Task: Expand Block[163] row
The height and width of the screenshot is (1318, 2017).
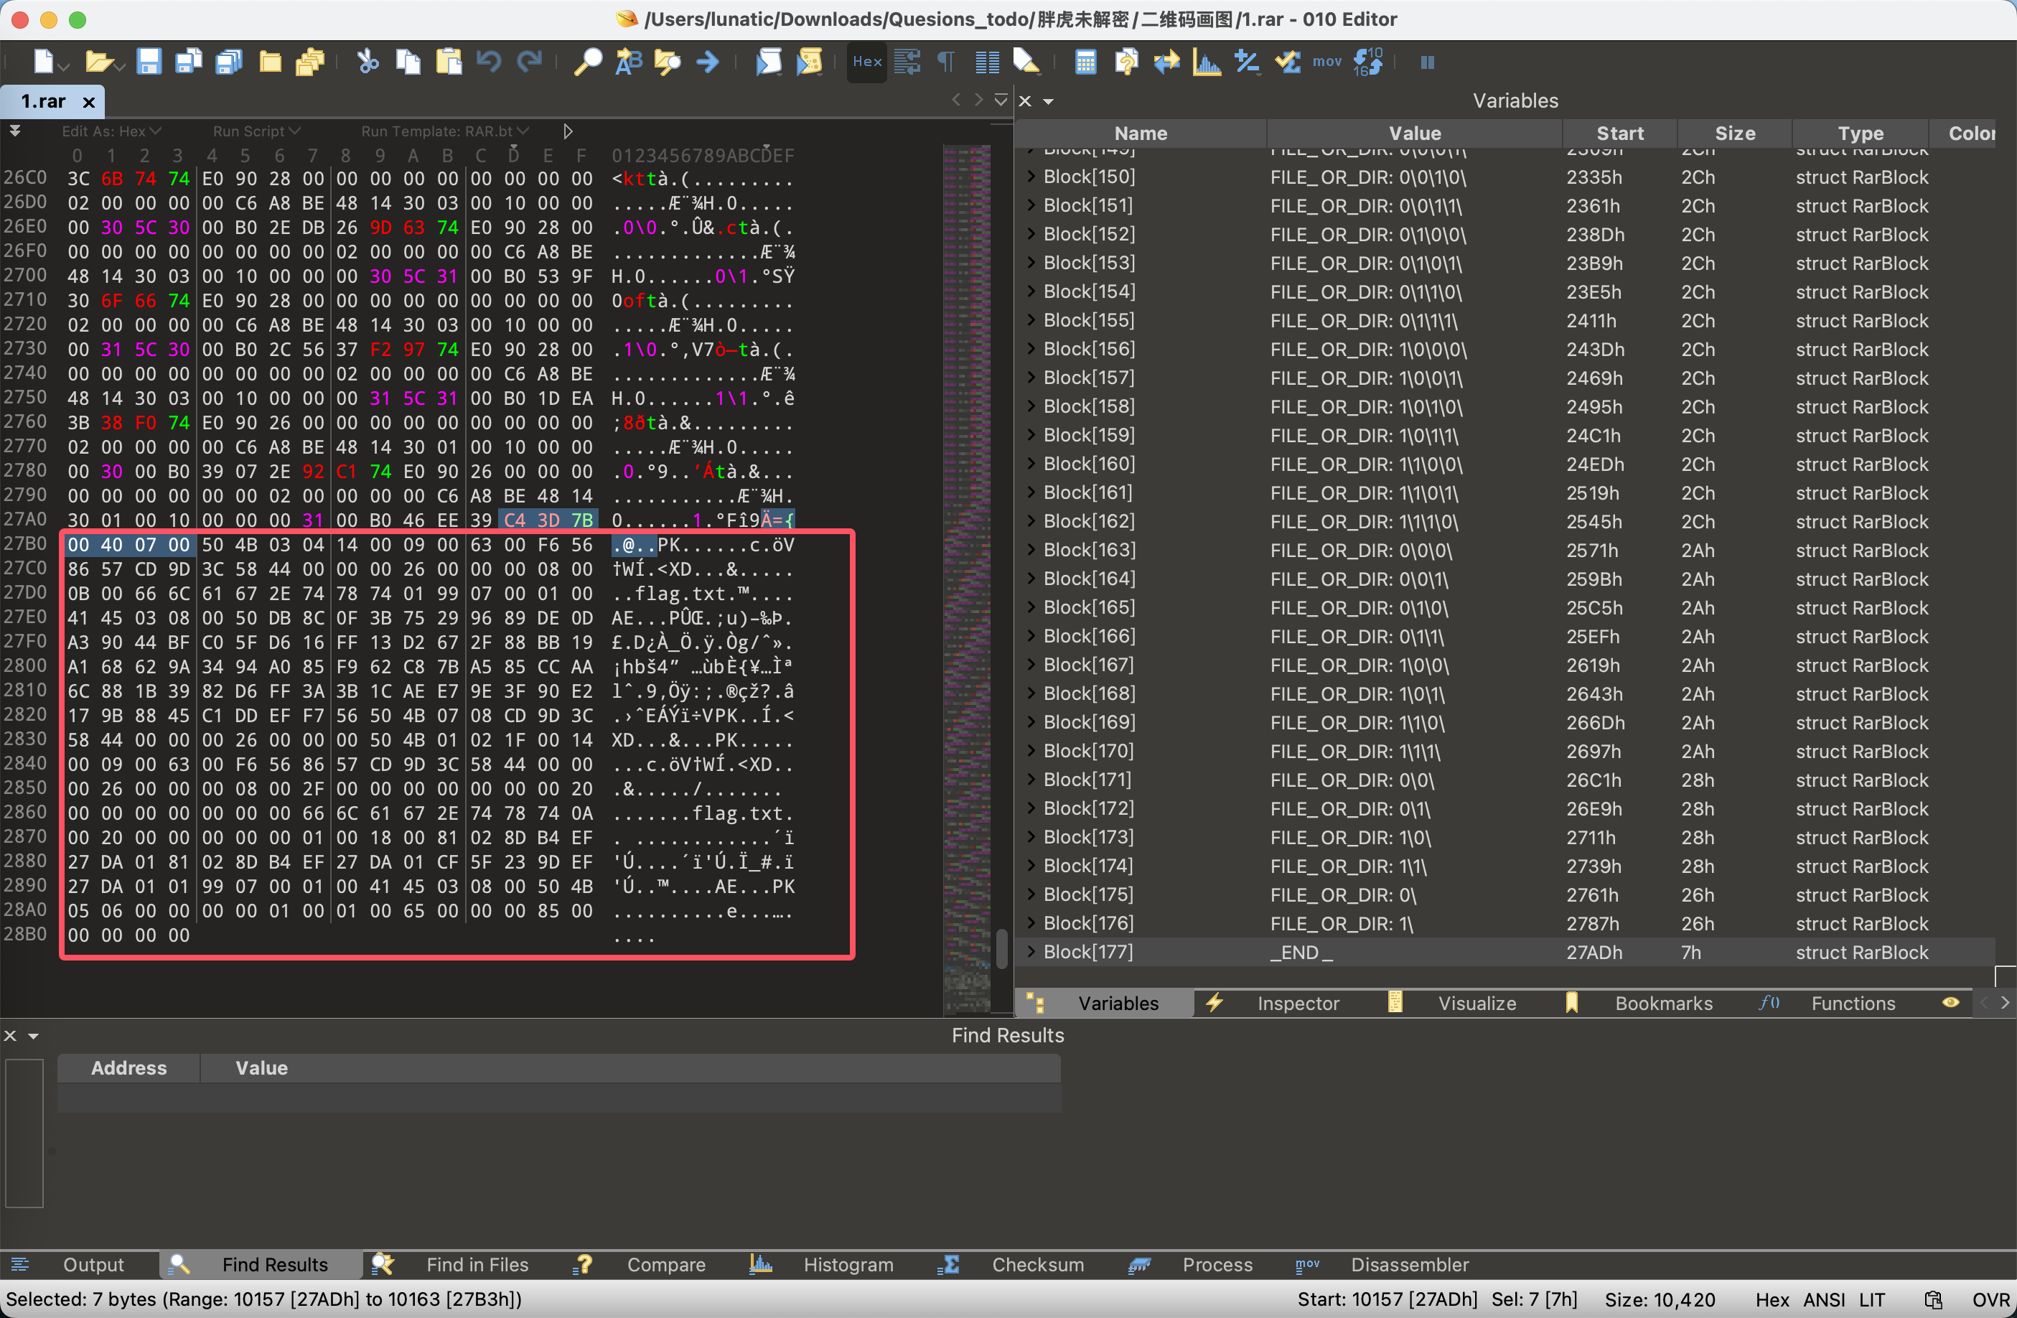Action: (x=1031, y=549)
